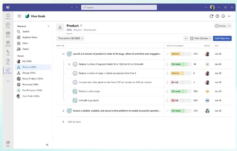Click the Product team icon tile
Image resolution: width=237 pixels, height=151 pixels.
tap(60, 27)
